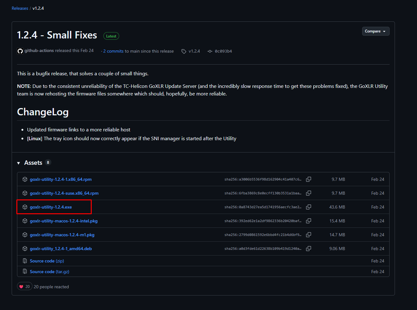Click the tag icon next to v1.2.4
Viewport: 417px width, 310px height.
(184, 51)
